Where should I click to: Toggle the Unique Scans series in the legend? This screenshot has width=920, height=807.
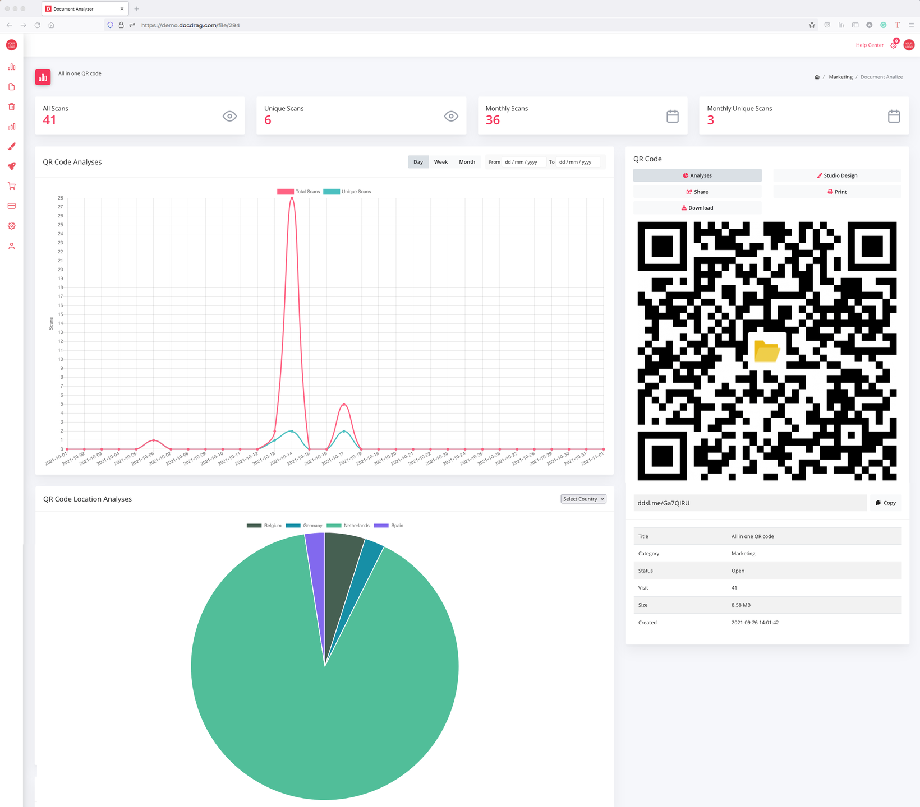point(347,192)
